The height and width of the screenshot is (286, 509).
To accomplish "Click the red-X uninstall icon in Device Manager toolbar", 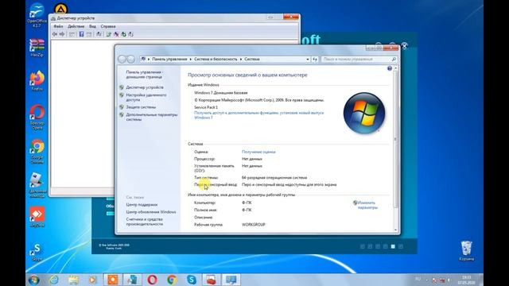I will pyautogui.click(x=116, y=34).
